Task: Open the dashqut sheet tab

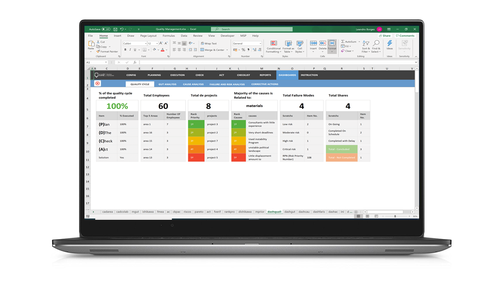Action: [290, 212]
